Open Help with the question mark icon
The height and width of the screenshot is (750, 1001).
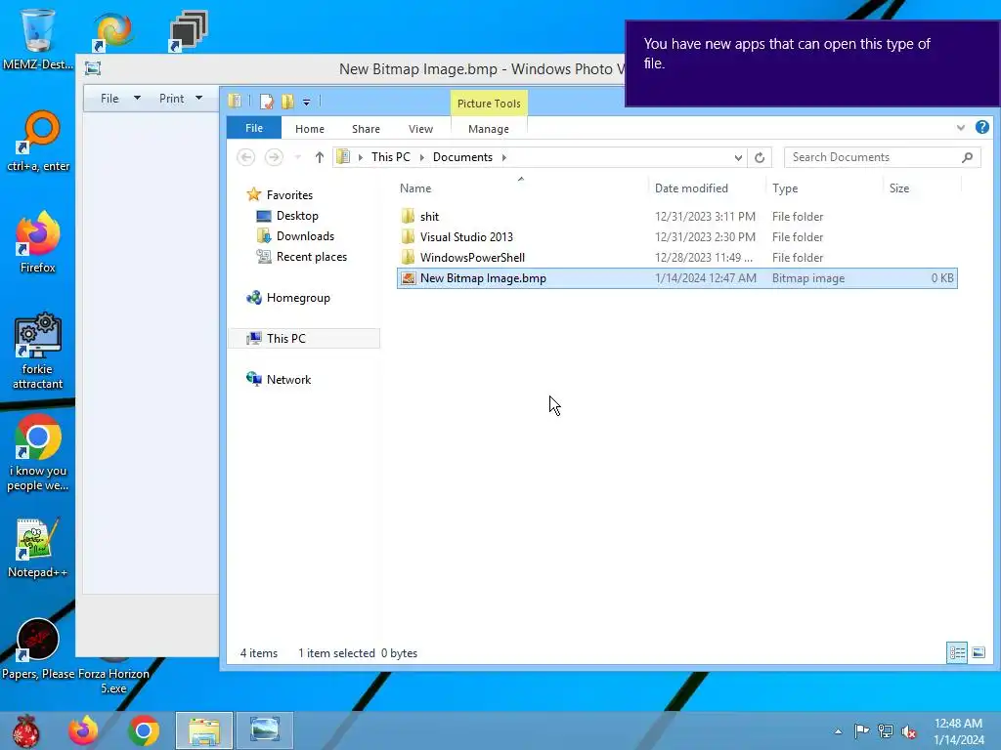981,127
